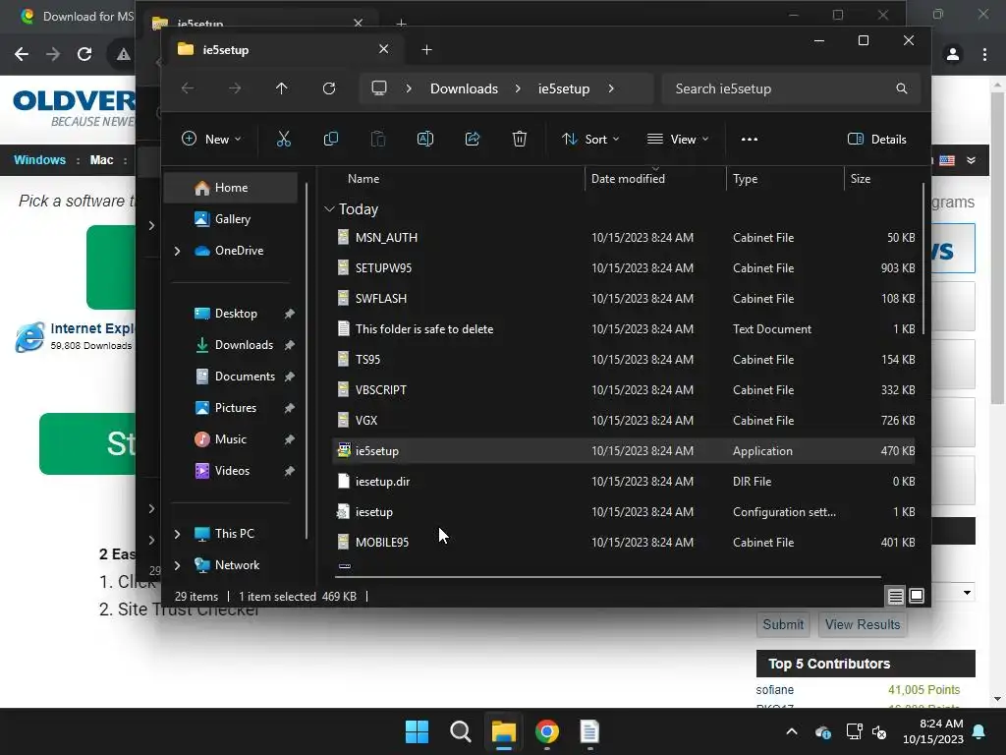The width and height of the screenshot is (1006, 755).
Task: Click the Cut scissors icon in toolbar
Action: click(284, 139)
